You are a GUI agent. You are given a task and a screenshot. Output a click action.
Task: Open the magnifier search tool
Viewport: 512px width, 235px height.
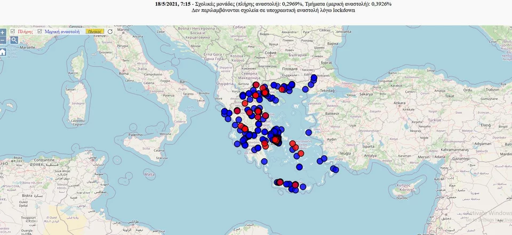click(14, 40)
